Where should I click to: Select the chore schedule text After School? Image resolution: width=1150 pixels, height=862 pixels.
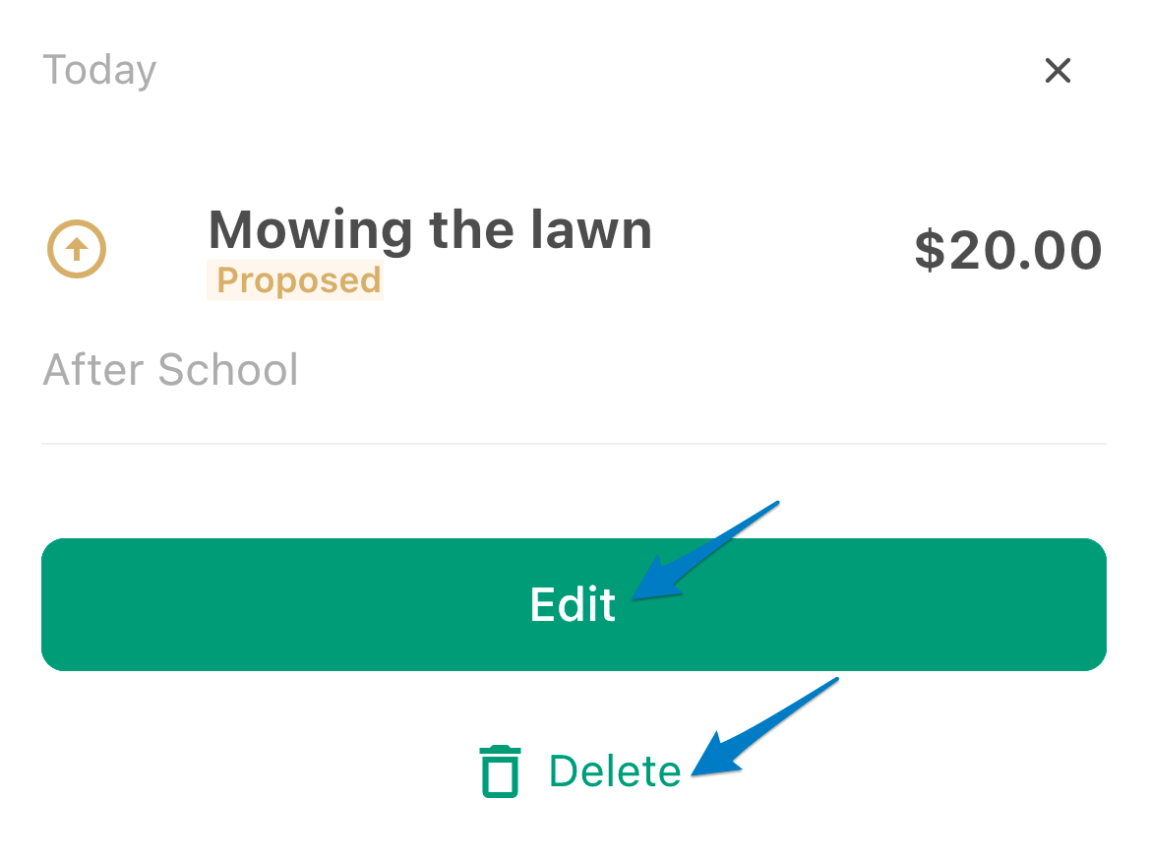[170, 369]
